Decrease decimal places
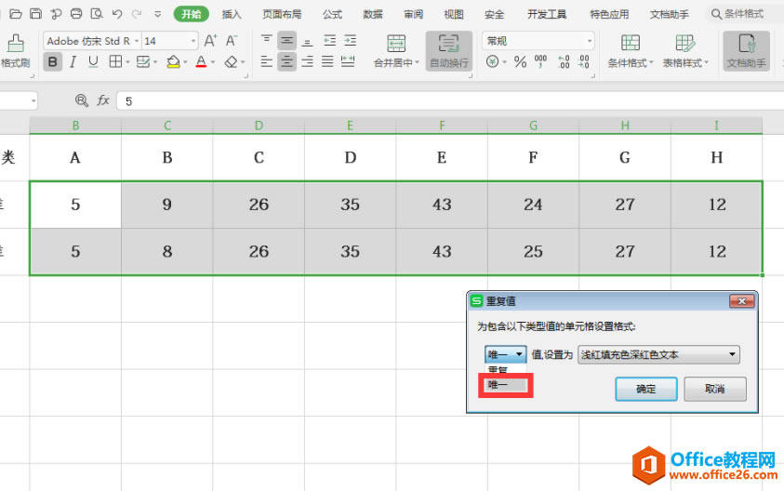This screenshot has height=491, width=784. tap(583, 62)
